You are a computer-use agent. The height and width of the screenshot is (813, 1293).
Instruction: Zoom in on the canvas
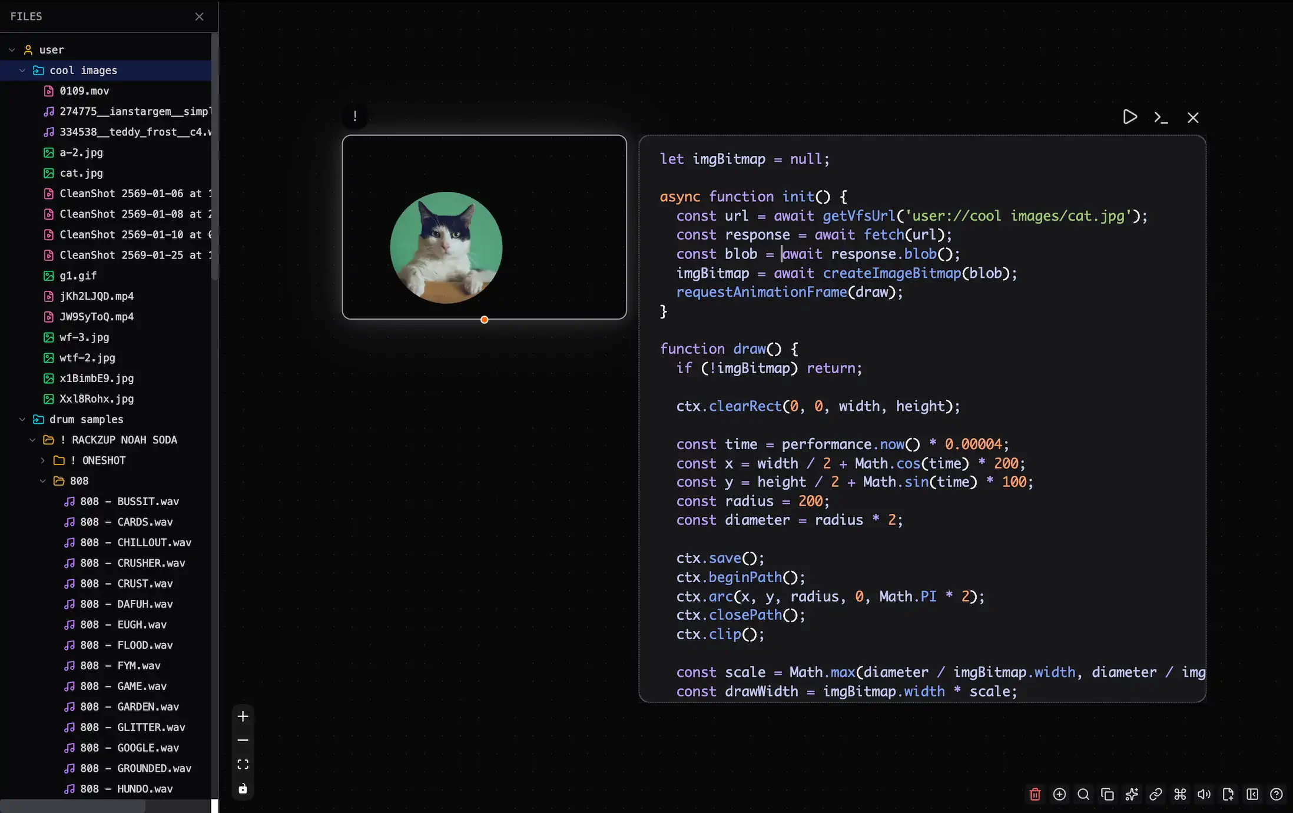243,716
